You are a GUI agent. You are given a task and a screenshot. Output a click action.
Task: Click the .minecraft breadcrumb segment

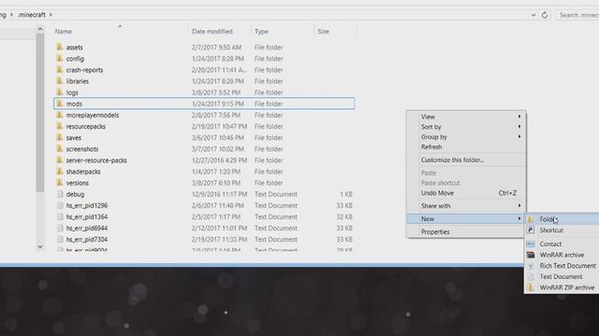[x=32, y=15]
